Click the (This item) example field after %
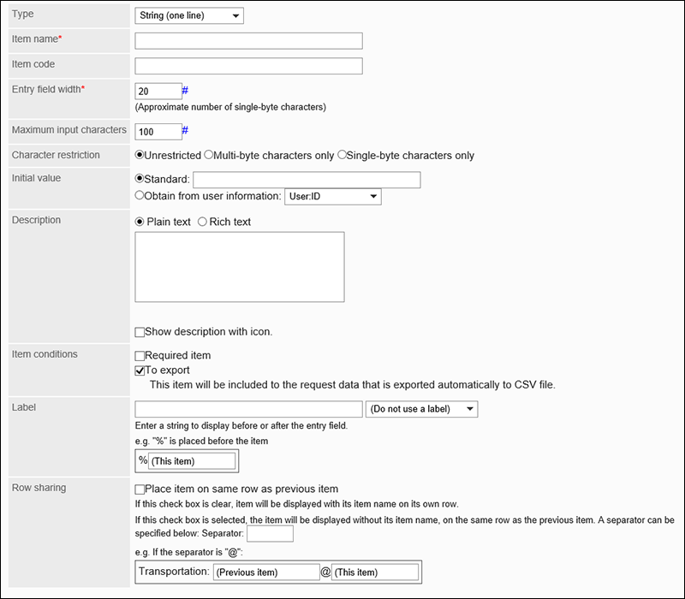The height and width of the screenshot is (599, 685). click(192, 461)
